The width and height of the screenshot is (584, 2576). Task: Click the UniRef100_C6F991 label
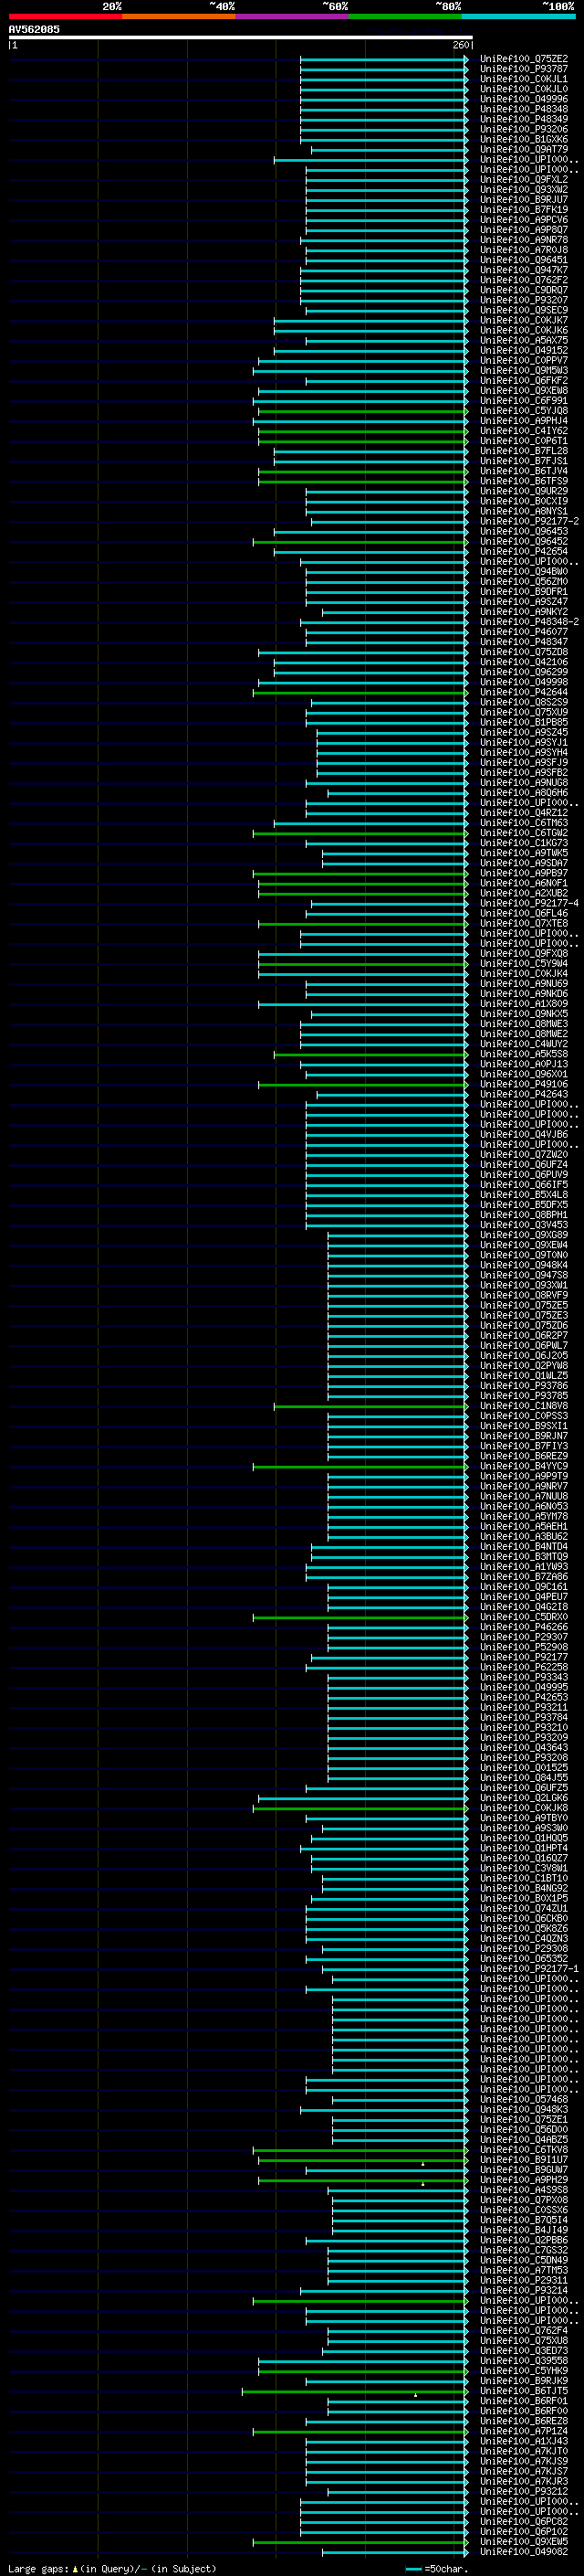coord(524,400)
